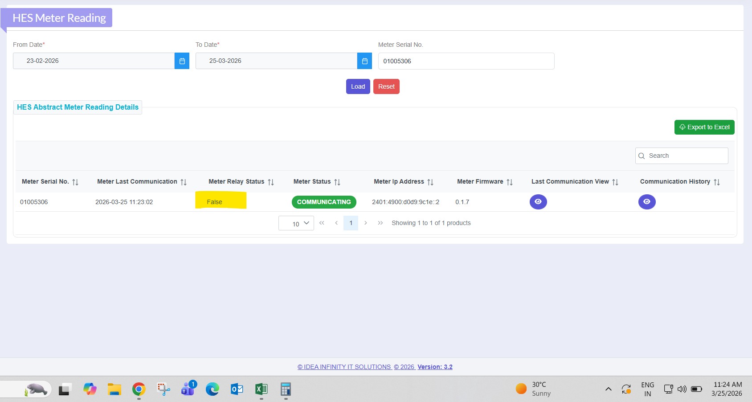Go to the next page arrow

[x=366, y=223]
